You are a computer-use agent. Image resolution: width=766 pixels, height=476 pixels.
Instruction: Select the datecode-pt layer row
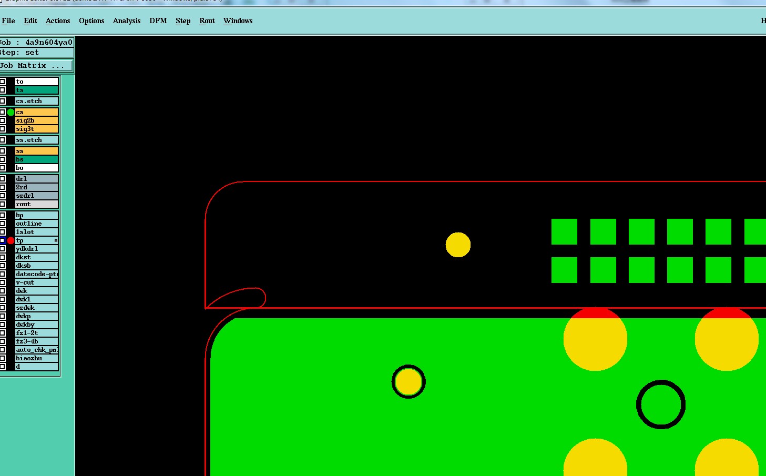pyautogui.click(x=36, y=274)
